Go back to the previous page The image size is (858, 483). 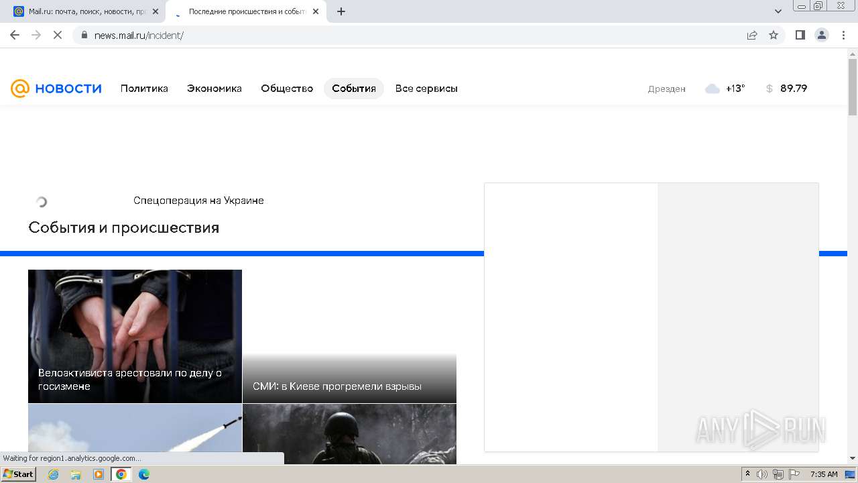15,35
